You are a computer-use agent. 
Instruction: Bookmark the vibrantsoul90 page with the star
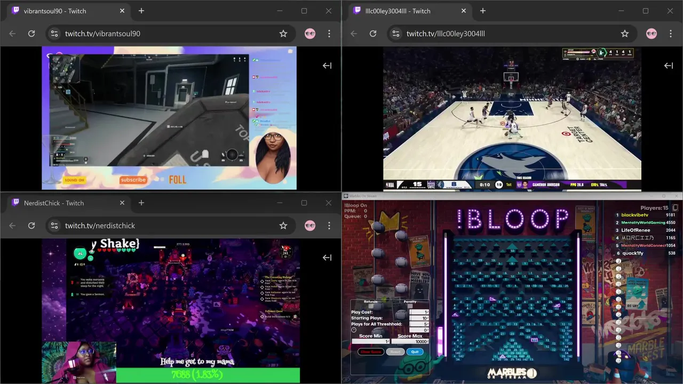283,34
